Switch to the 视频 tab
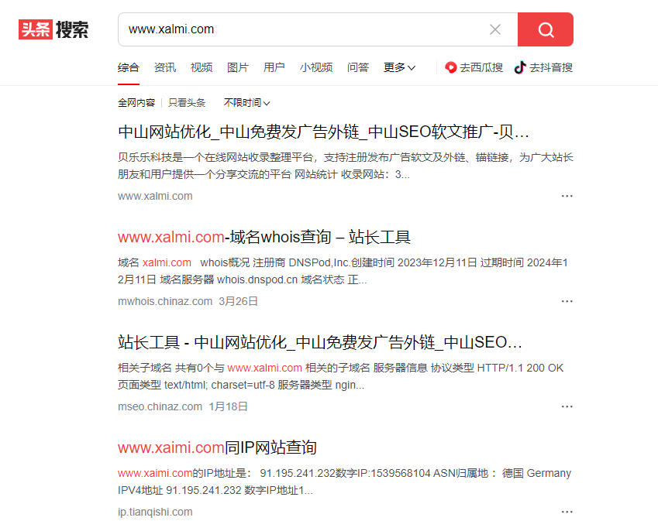This screenshot has width=658, height=521. tap(202, 67)
